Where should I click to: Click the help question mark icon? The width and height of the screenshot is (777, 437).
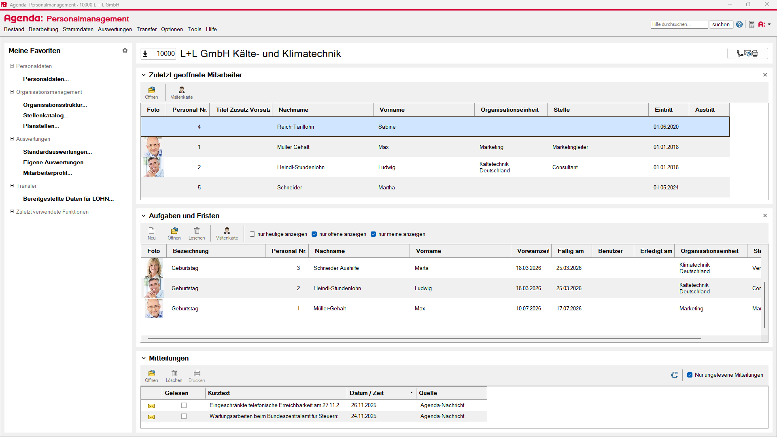(739, 24)
